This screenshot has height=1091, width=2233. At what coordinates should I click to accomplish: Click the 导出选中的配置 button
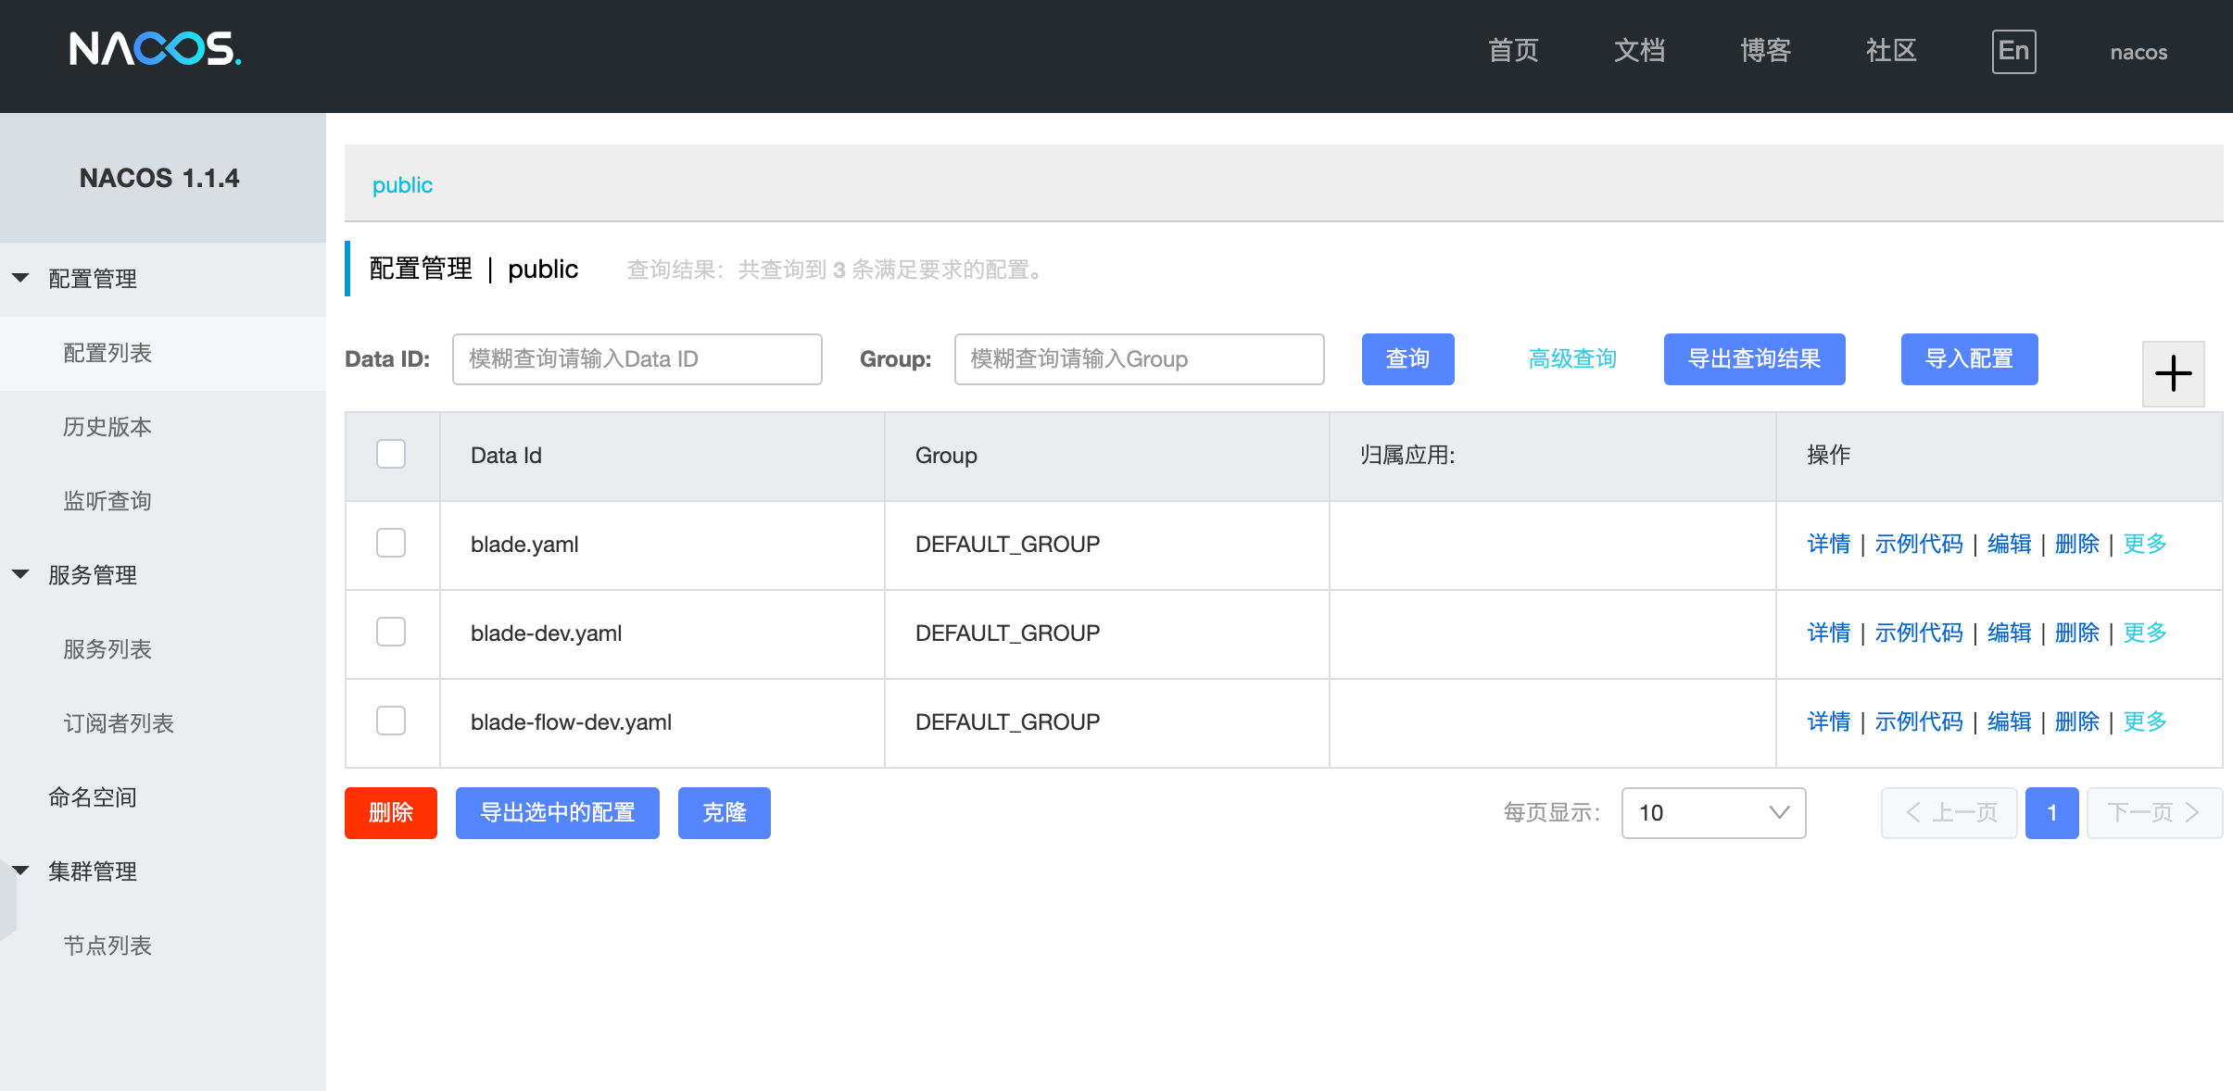pyautogui.click(x=558, y=813)
